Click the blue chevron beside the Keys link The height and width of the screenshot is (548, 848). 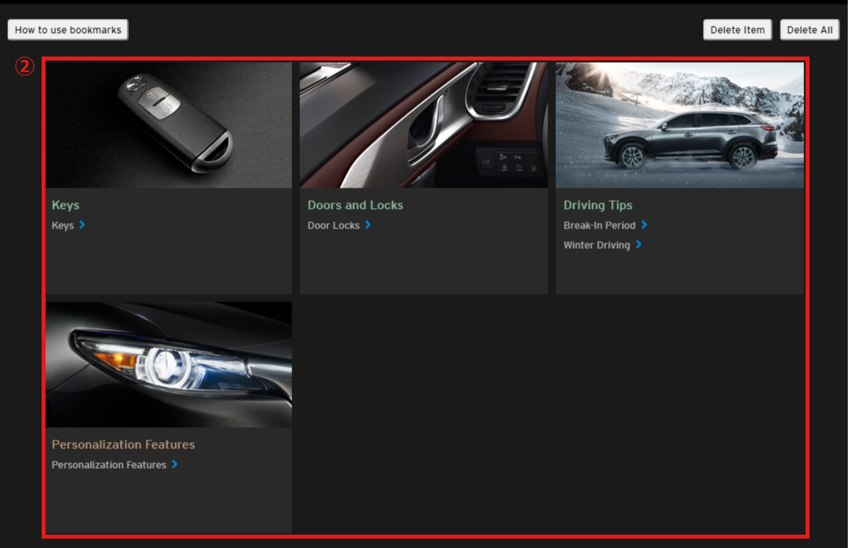pyautogui.click(x=82, y=225)
